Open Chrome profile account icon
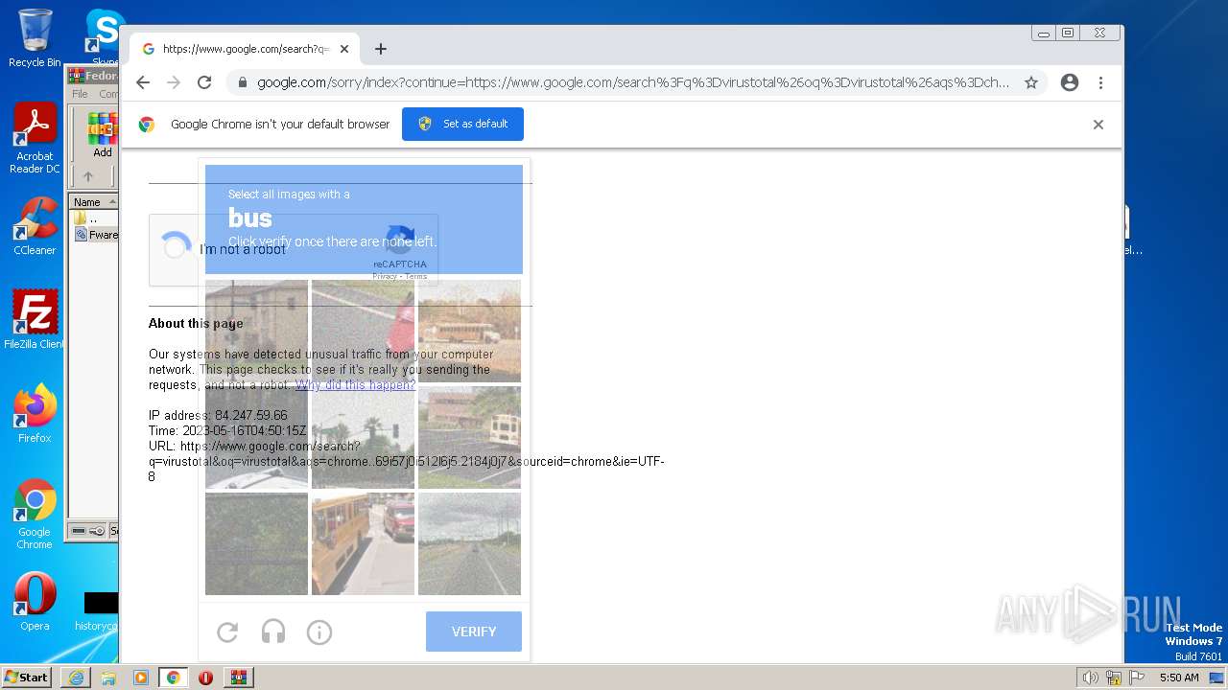Viewport: 1228px width, 690px height. pyautogui.click(x=1070, y=82)
